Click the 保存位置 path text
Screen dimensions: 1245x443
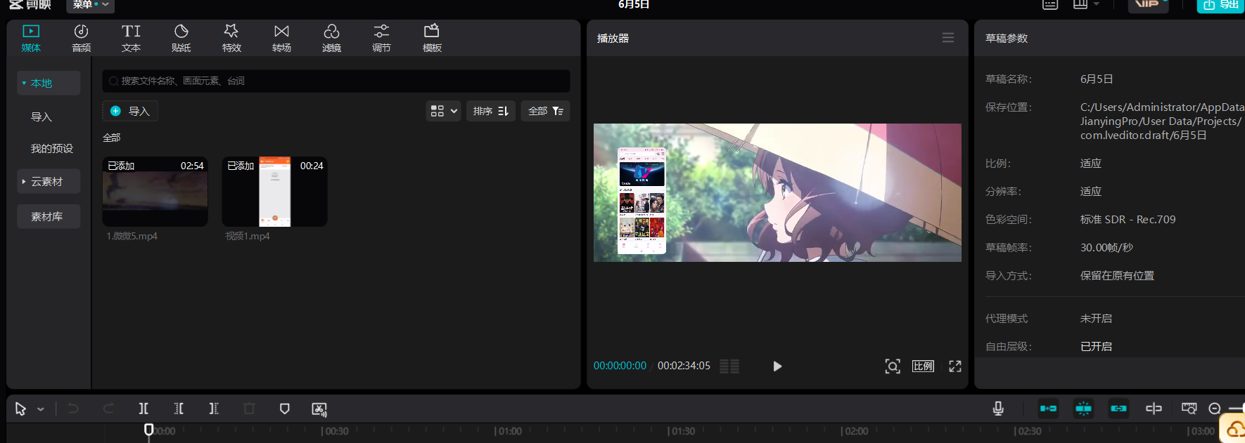[1162, 121]
